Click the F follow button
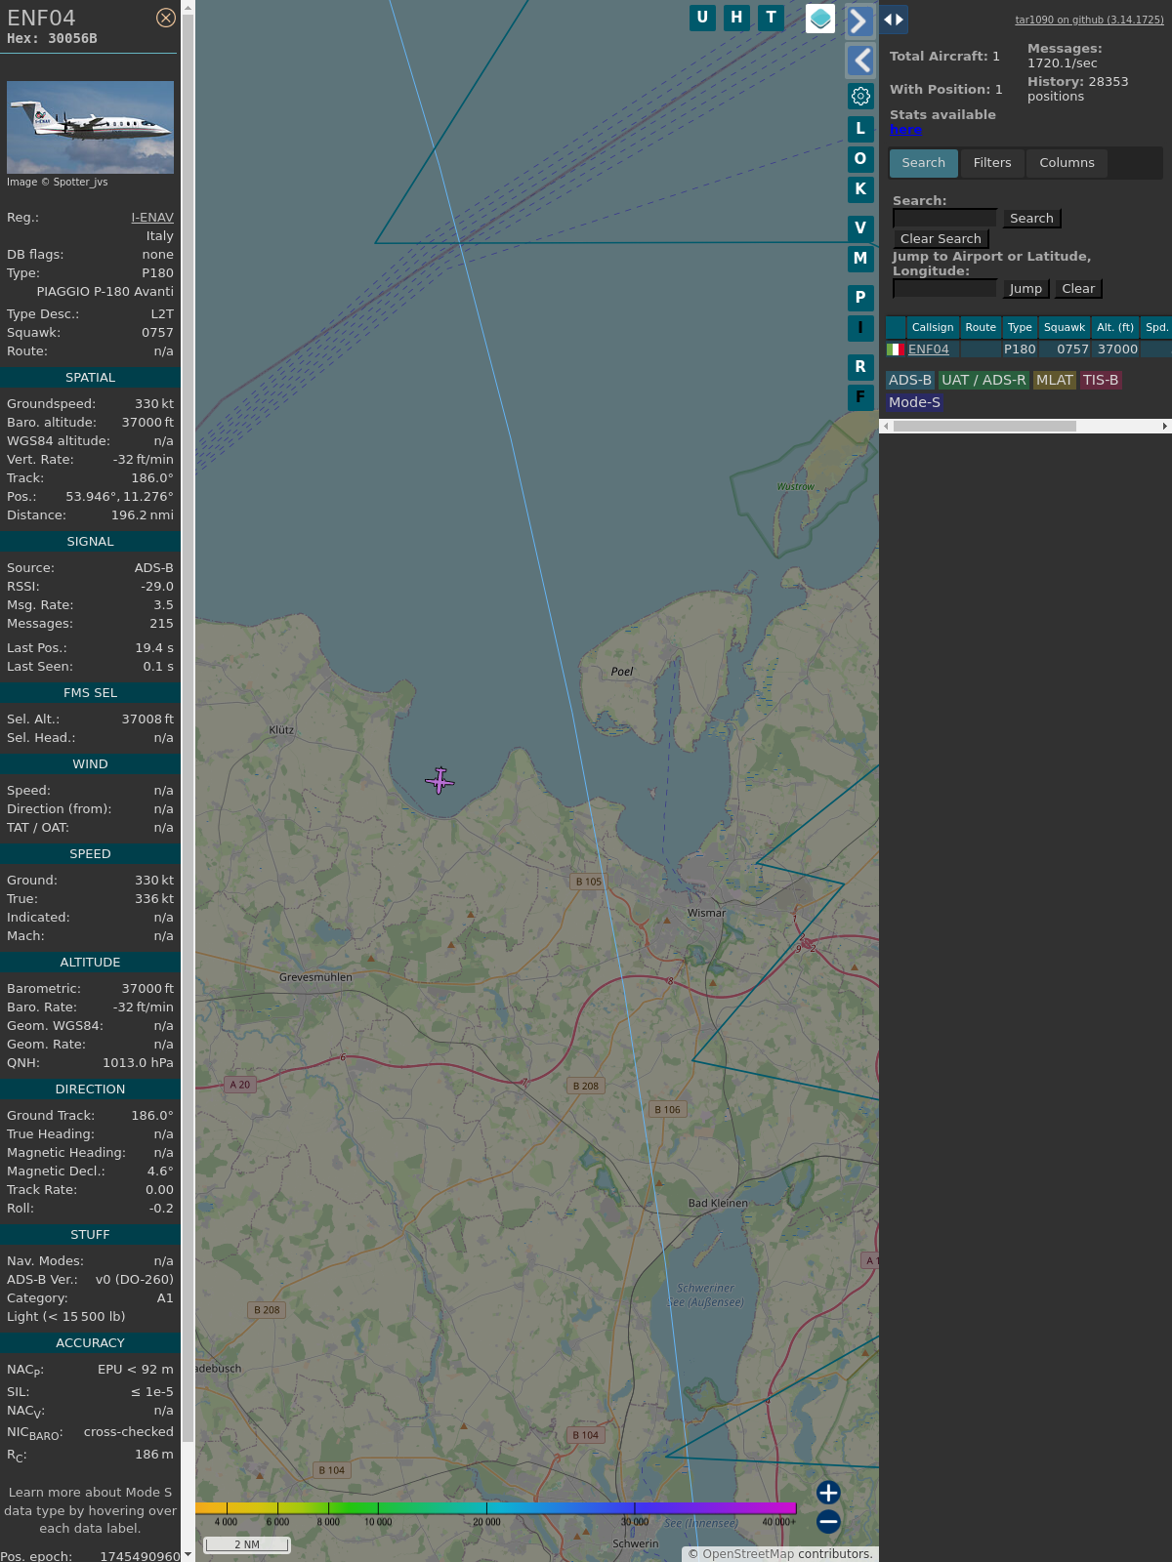This screenshot has width=1172, height=1562. (860, 397)
